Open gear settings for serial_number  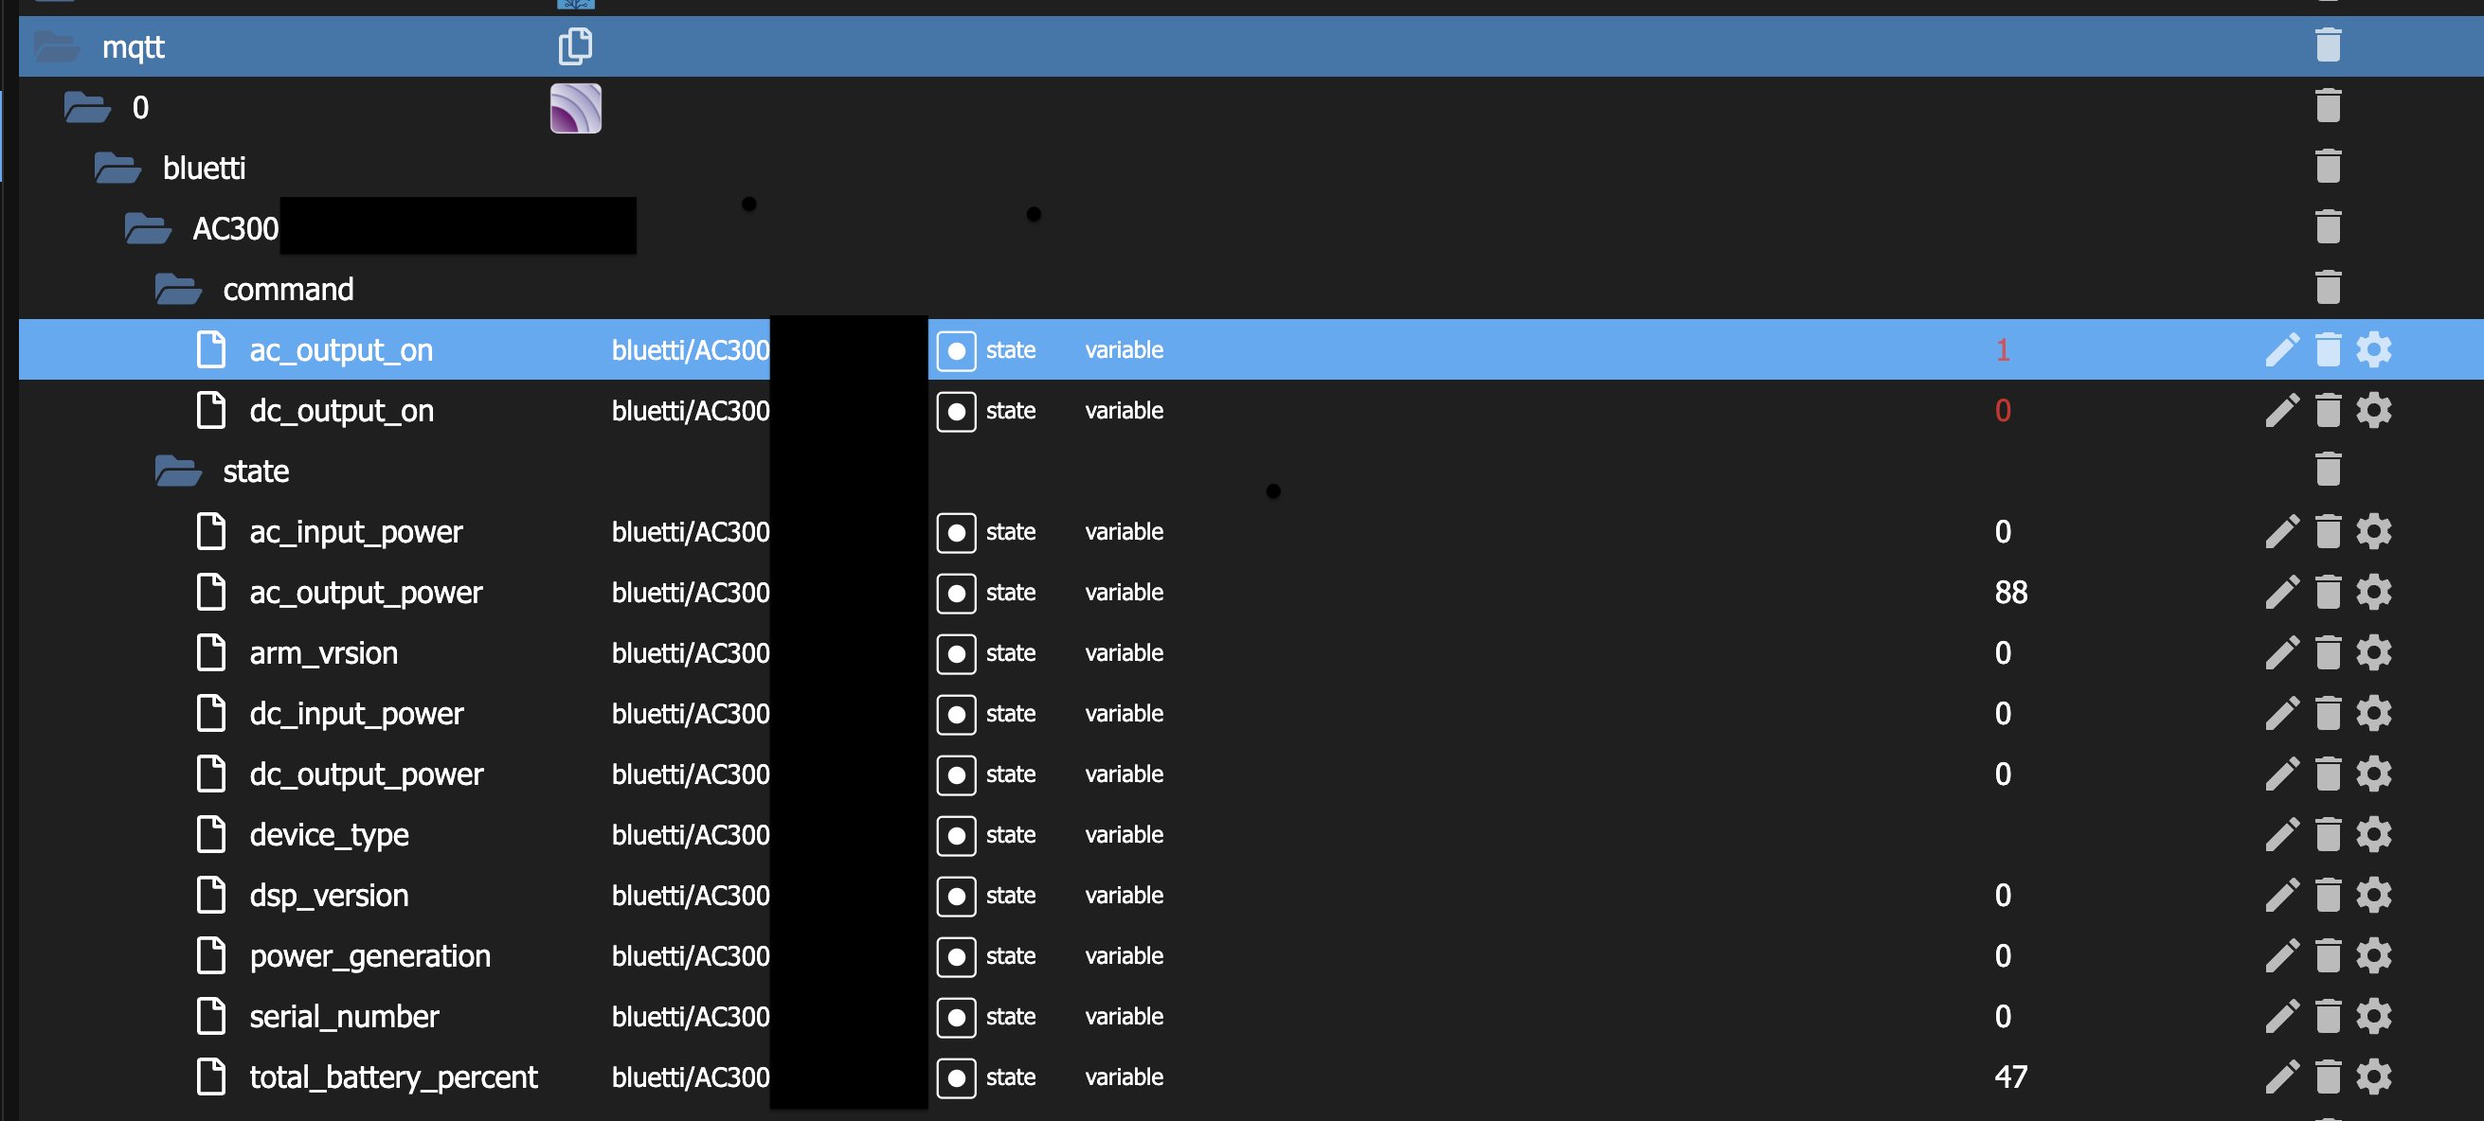pyautogui.click(x=2373, y=1016)
